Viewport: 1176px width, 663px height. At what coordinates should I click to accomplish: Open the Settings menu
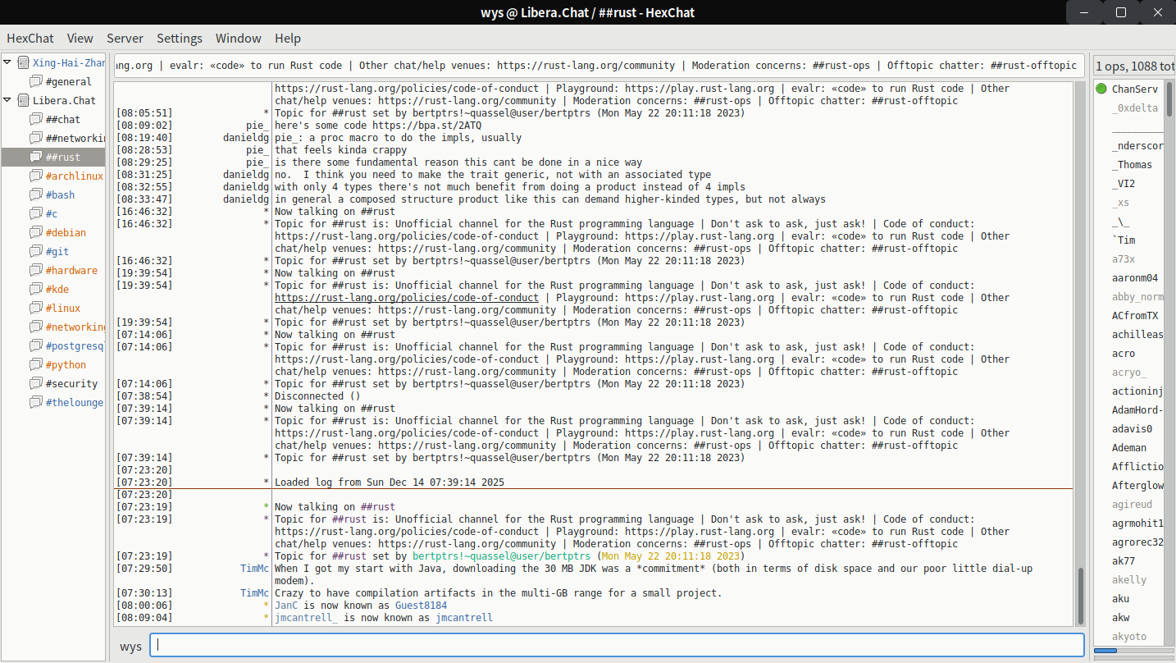(x=179, y=39)
